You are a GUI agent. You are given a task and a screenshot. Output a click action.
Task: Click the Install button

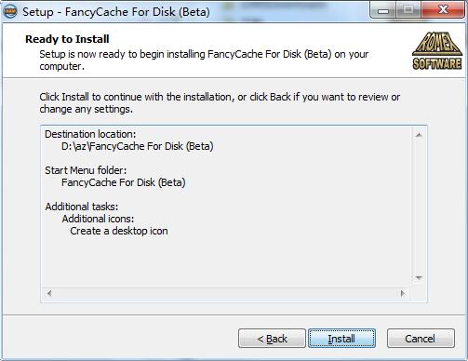(x=341, y=339)
